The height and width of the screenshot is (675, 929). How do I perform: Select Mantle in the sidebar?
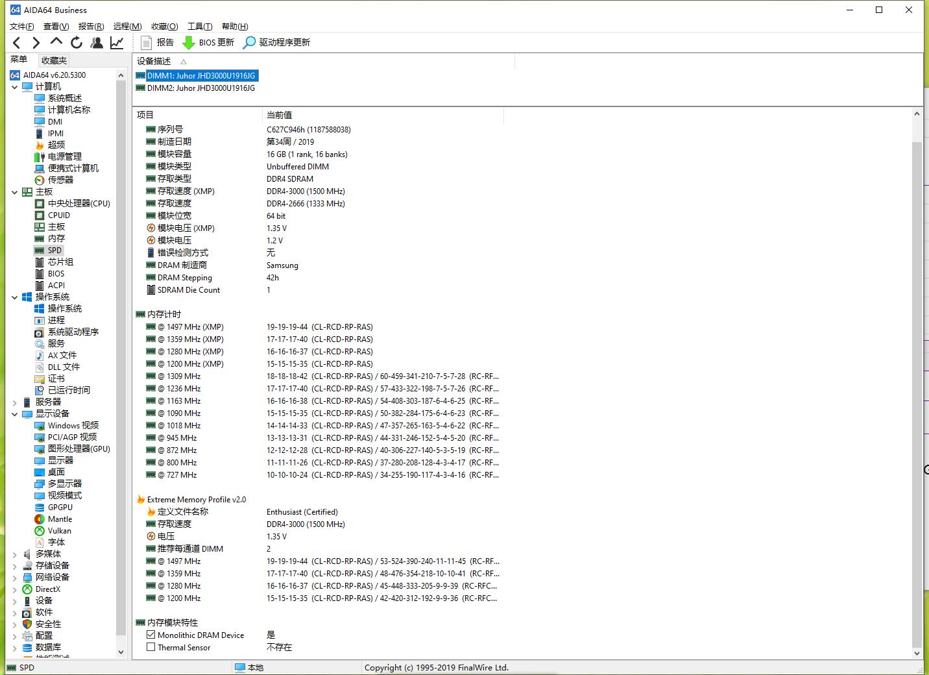pos(60,519)
